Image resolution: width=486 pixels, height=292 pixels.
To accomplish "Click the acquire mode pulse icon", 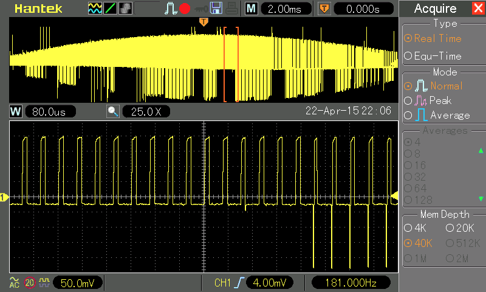I will tap(170, 9).
